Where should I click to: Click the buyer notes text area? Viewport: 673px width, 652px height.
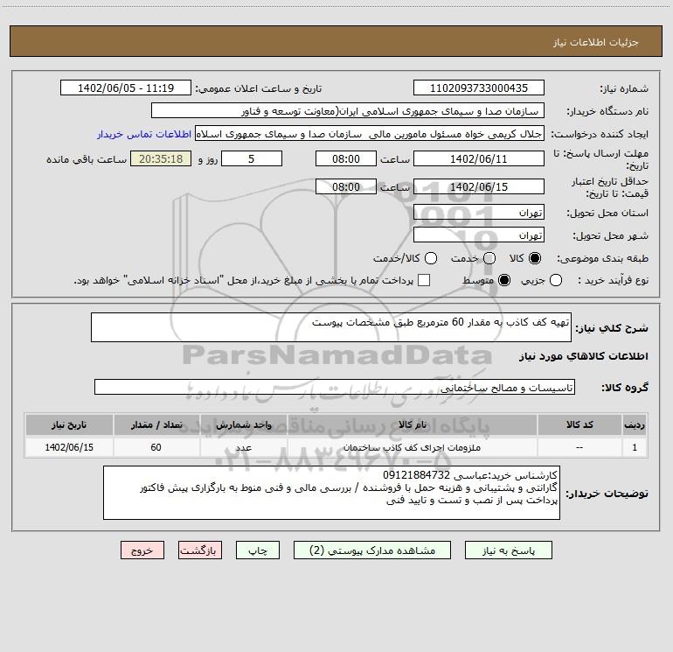pos(331,493)
